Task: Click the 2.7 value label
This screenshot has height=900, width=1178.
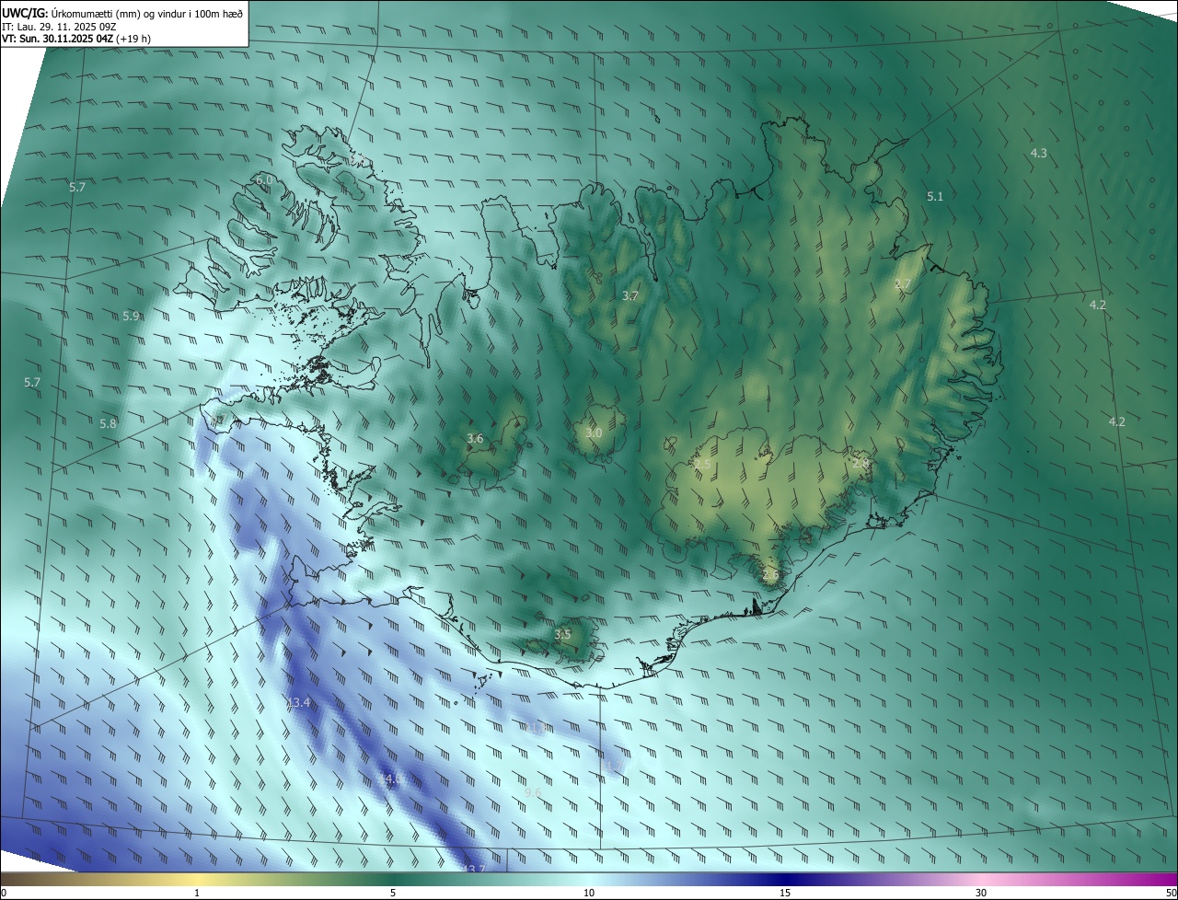Action: point(903,283)
